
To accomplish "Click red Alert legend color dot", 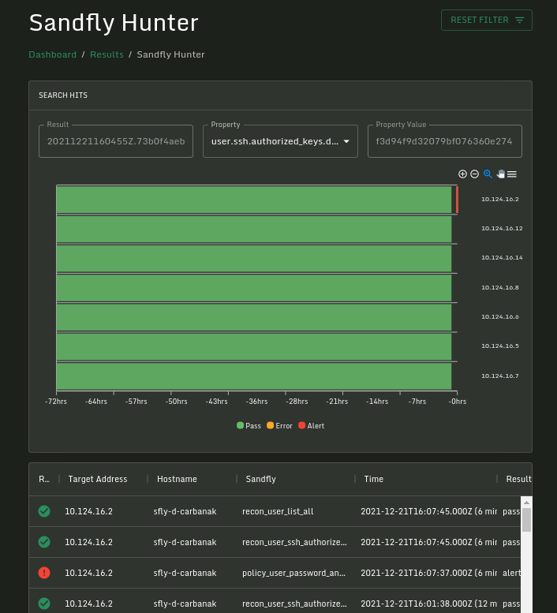I will [x=301, y=425].
